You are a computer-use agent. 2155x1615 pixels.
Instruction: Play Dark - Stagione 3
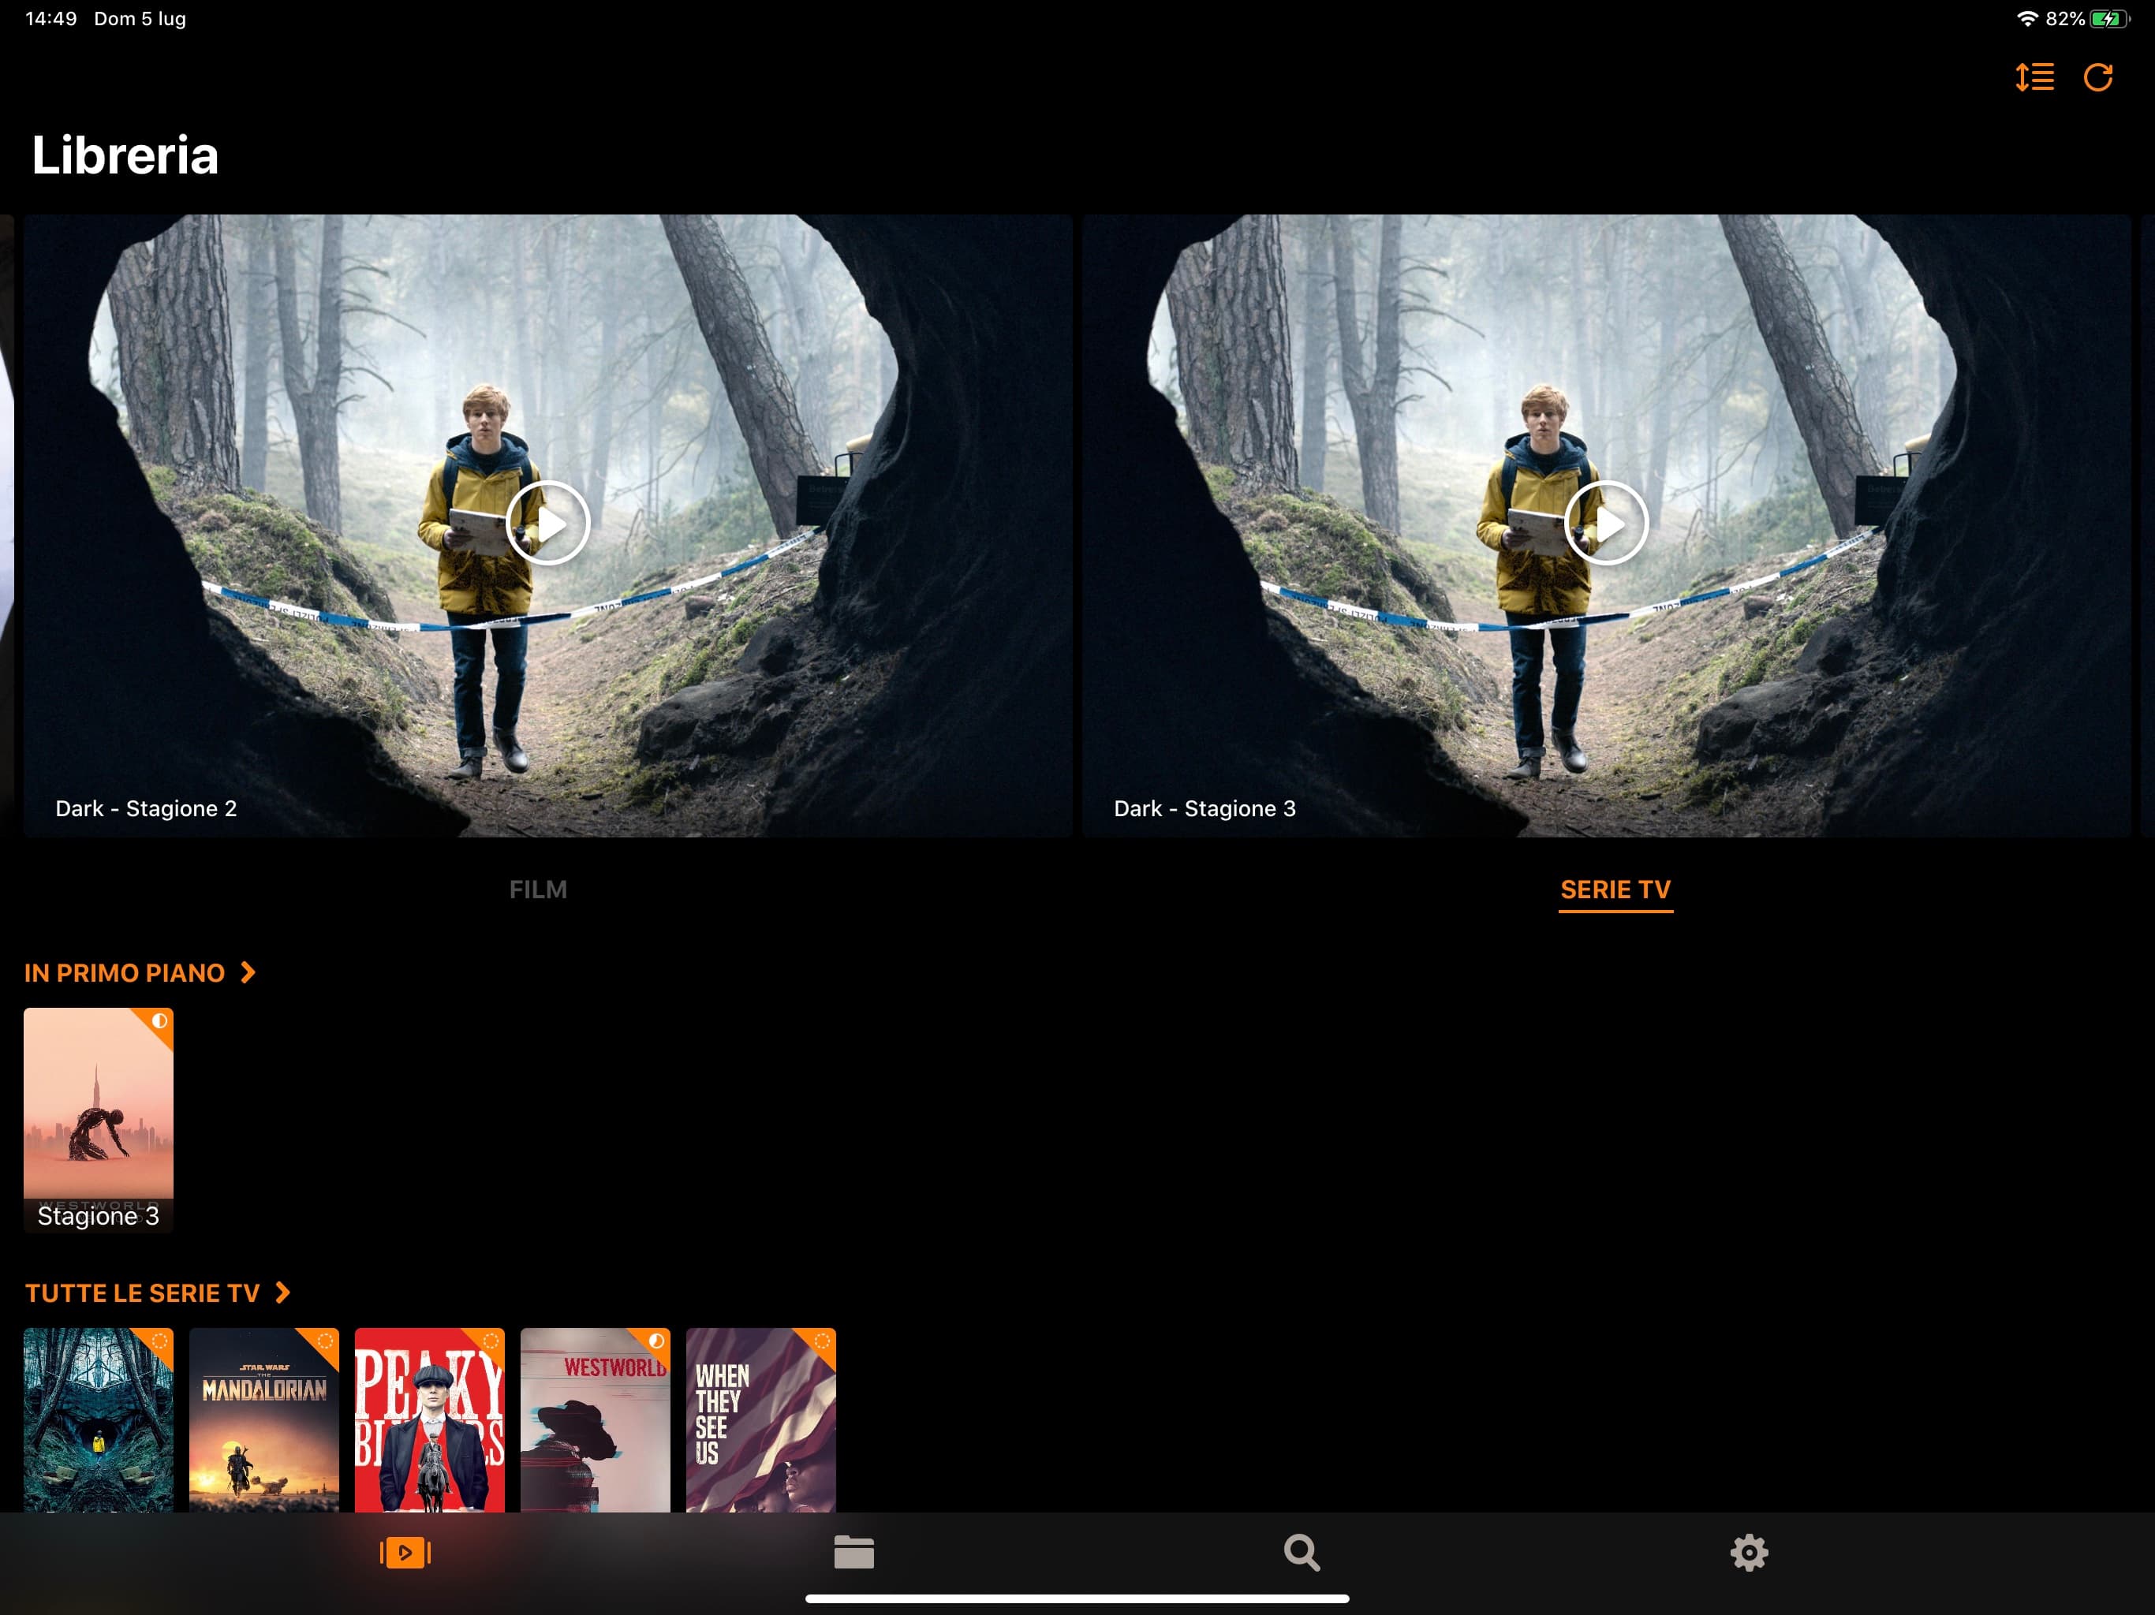[x=1605, y=524]
